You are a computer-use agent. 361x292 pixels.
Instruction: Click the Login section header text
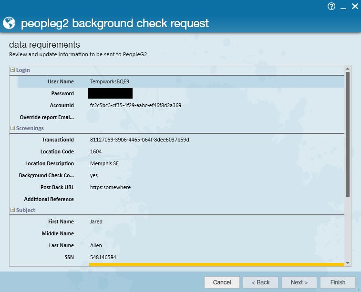pos(23,70)
